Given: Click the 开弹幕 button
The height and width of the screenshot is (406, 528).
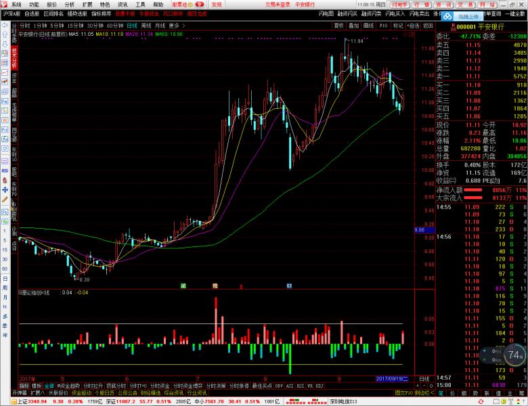Looking at the screenshot, I should click(20, 393).
